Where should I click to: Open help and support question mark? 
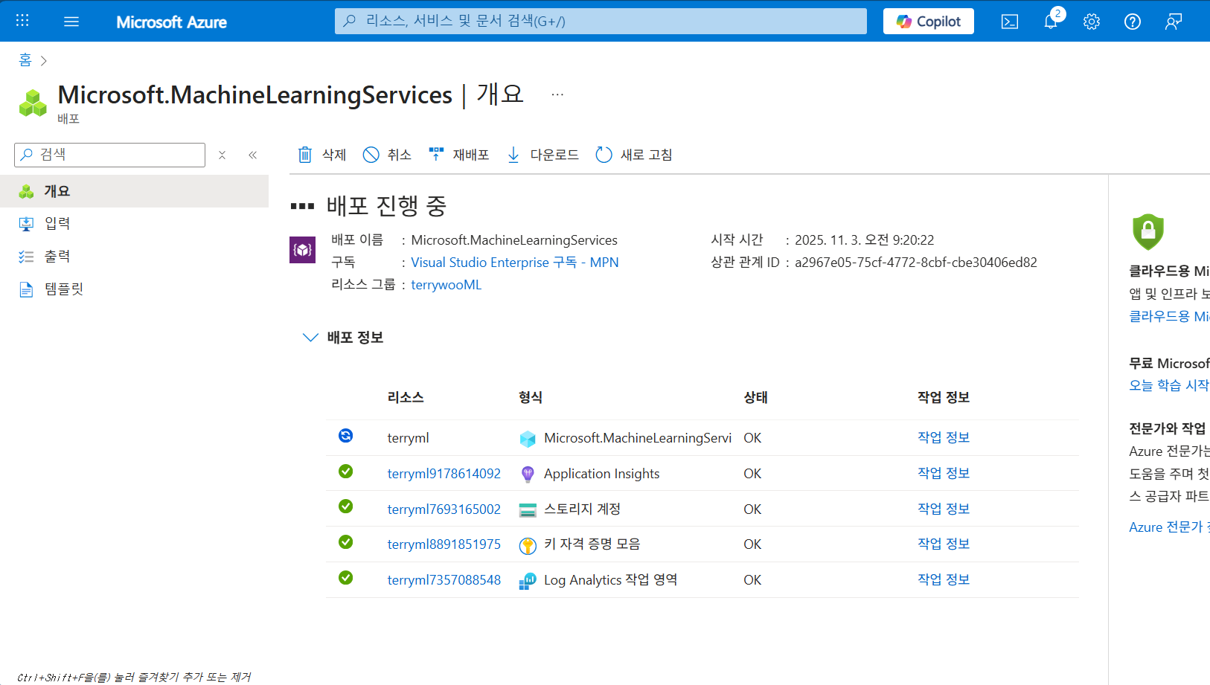tap(1133, 22)
